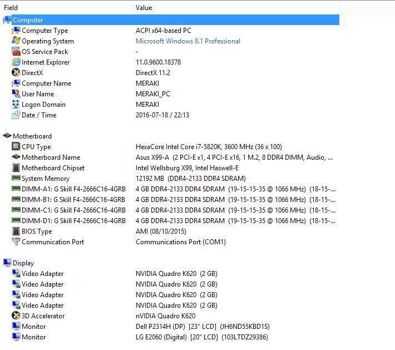
Task: Select the DIMM-B1: G Skill F4-2666C16-4GRB label
Action: click(x=73, y=200)
